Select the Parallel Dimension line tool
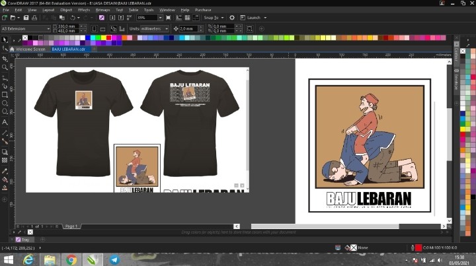The image size is (476, 266). (5, 133)
